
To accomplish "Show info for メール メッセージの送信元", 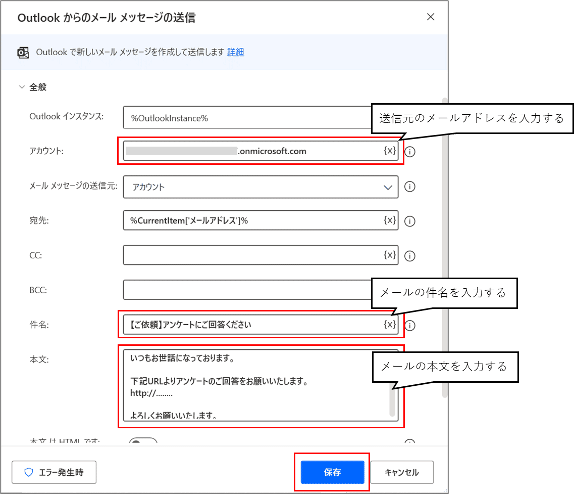I will coord(409,187).
